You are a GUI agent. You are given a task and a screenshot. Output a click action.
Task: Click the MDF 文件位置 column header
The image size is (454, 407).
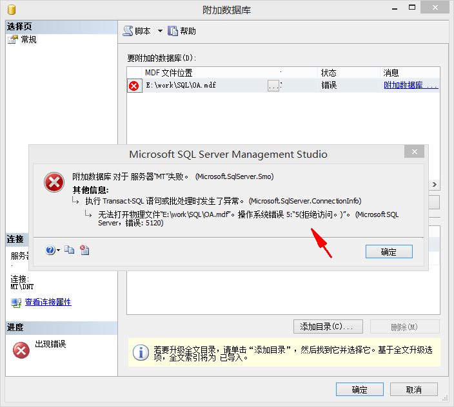[229, 73]
